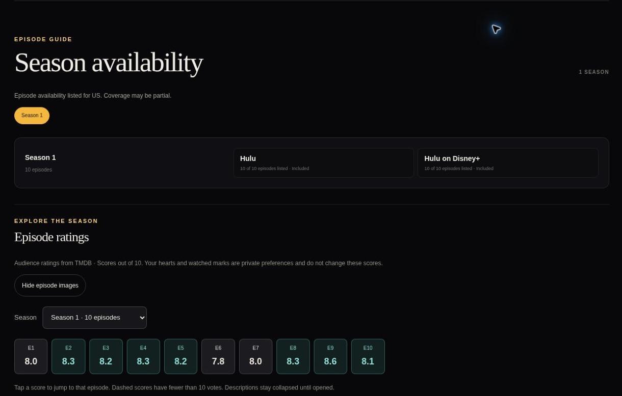Image resolution: width=622 pixels, height=396 pixels.
Task: Expand the Season 1 · 10 episodes dropdown
Action: pos(94,318)
